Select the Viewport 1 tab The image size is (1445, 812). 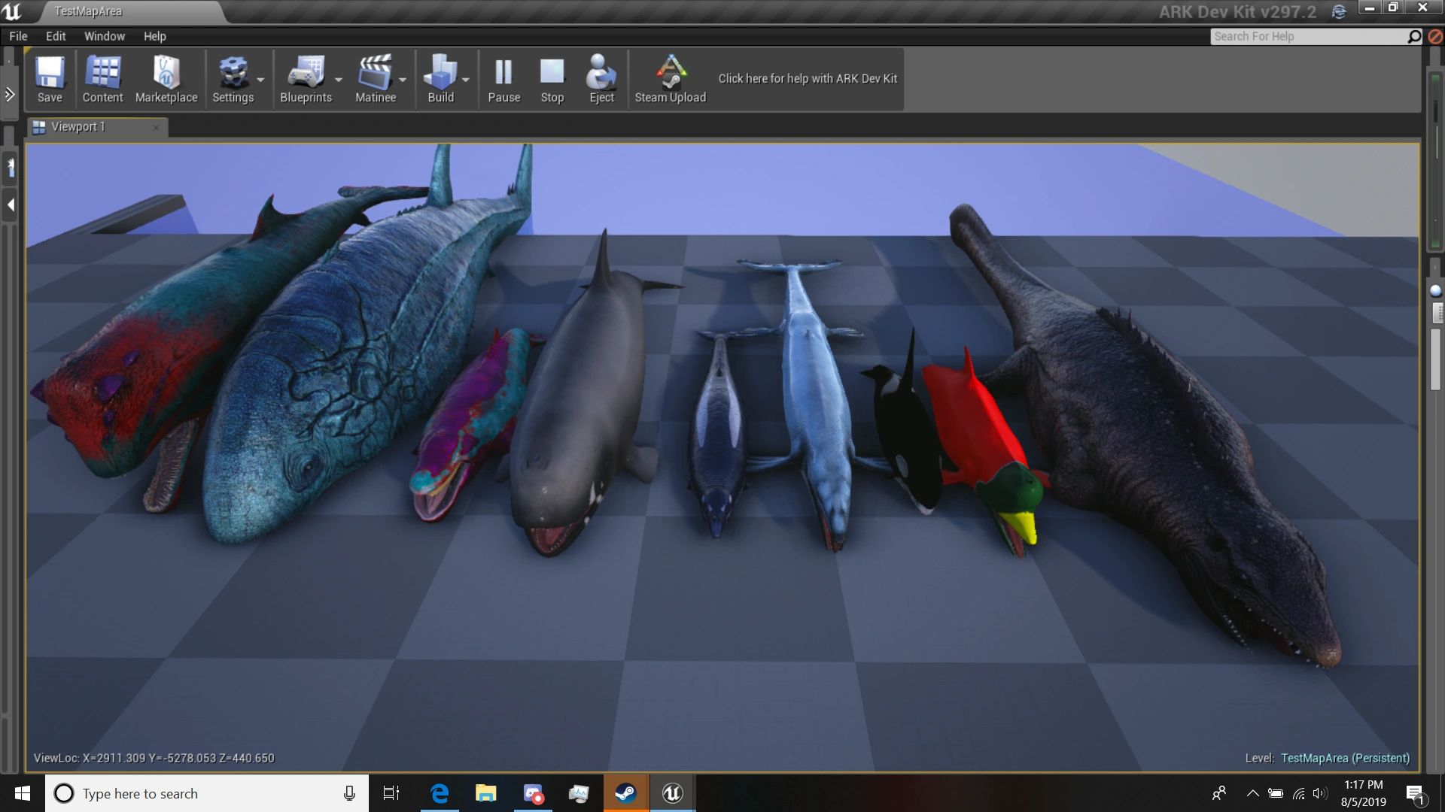pyautogui.click(x=78, y=127)
